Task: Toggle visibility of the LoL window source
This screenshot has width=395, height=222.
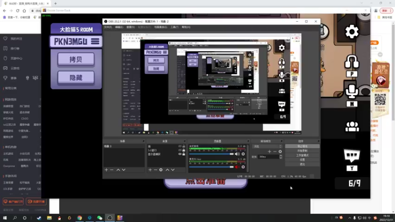Action: (180, 150)
